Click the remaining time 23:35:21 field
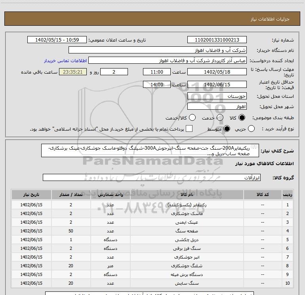The height and width of the screenshot is (295, 305). 73,72
